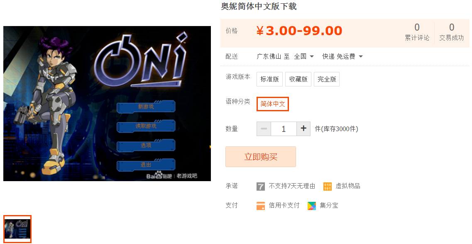472x244 pixels.
Task: Open the 累计评论 review count
Action: coord(417,32)
